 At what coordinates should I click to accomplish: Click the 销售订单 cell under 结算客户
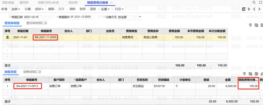click(x=80, y=86)
